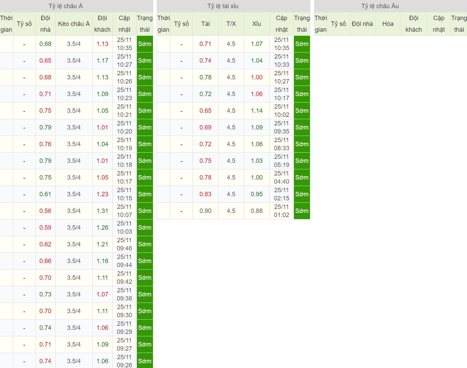Image resolution: width=467 pixels, height=368 pixels.
Task: Click home odds 0.73 in châu Á table
Action: click(45, 294)
